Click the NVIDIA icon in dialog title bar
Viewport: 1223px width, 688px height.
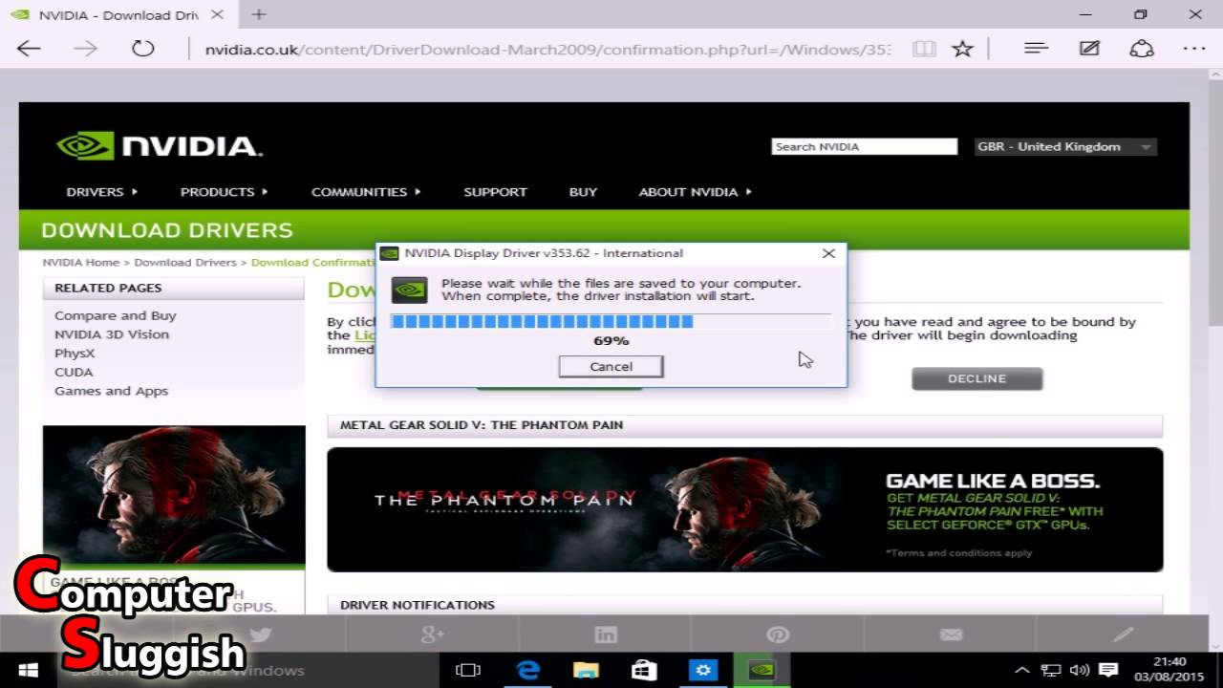[x=389, y=253]
